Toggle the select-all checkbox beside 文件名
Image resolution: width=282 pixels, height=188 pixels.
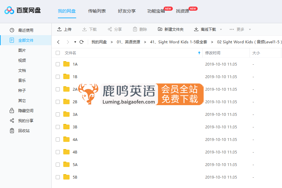58,53
